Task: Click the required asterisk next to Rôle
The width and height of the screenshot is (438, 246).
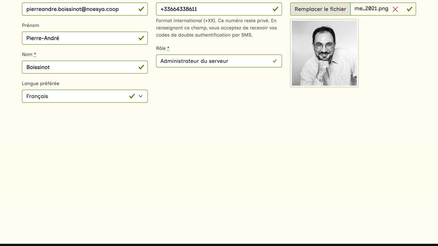Action: point(168,49)
